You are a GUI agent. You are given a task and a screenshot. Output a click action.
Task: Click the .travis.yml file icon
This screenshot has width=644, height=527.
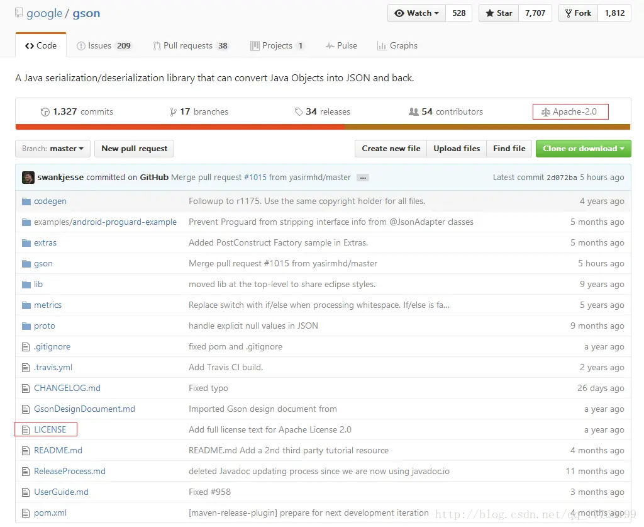pyautogui.click(x=26, y=368)
